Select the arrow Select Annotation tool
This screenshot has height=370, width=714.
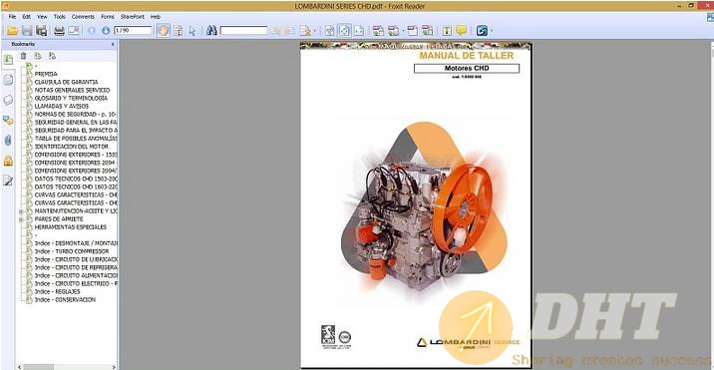pos(192,31)
